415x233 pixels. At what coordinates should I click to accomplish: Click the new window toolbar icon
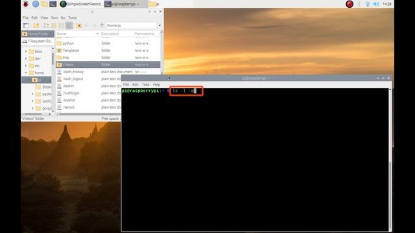click(26, 25)
